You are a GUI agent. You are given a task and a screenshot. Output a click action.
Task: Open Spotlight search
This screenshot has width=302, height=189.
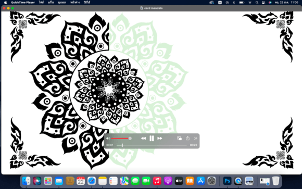coord(257,3)
